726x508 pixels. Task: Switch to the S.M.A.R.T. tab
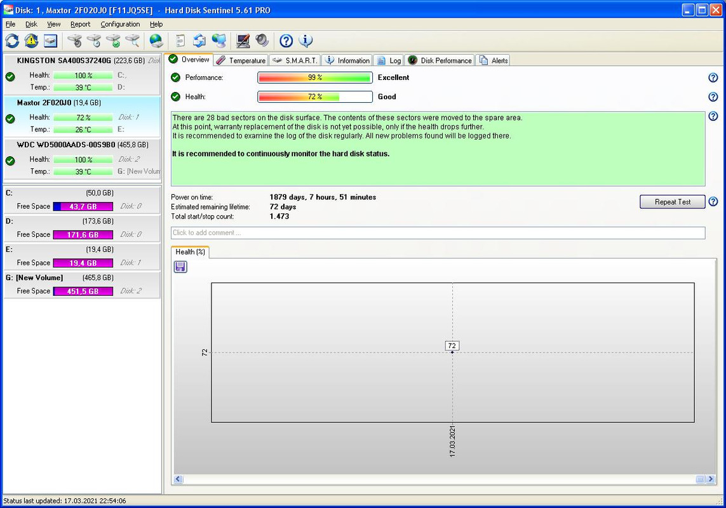tap(295, 60)
